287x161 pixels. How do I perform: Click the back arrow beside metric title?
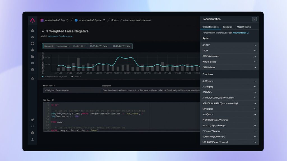(x=43, y=31)
